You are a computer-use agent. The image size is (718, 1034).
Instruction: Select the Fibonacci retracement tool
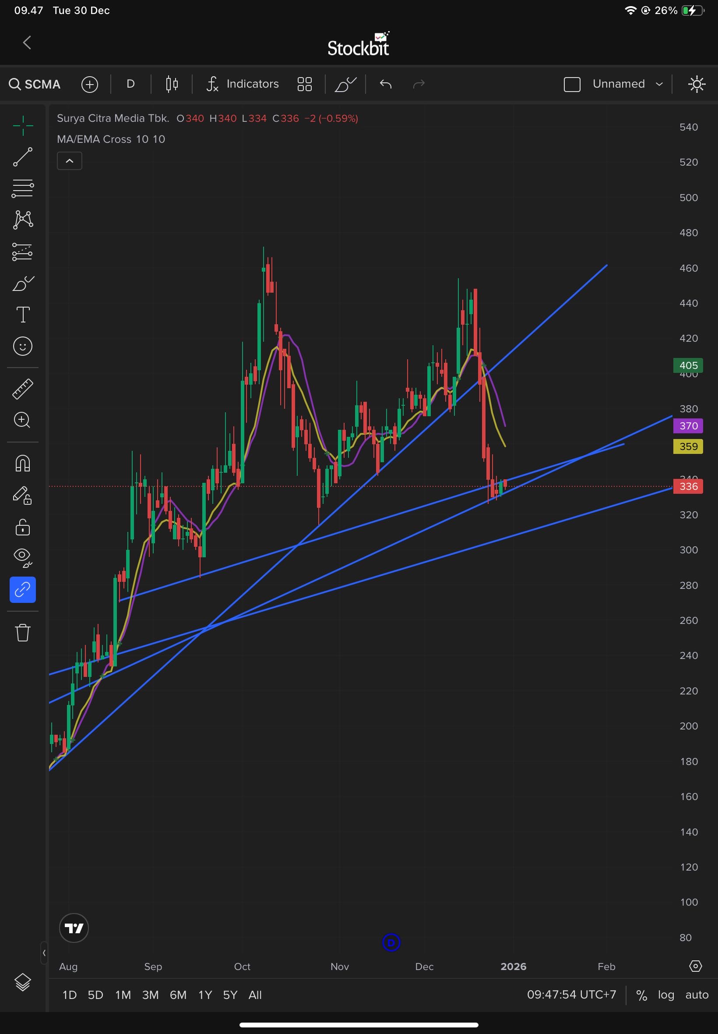[x=23, y=188]
